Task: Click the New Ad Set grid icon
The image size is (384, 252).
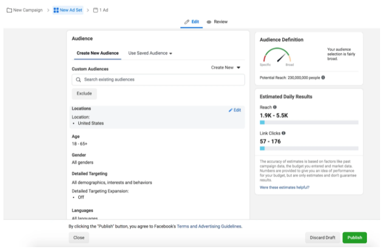Action: pos(56,10)
